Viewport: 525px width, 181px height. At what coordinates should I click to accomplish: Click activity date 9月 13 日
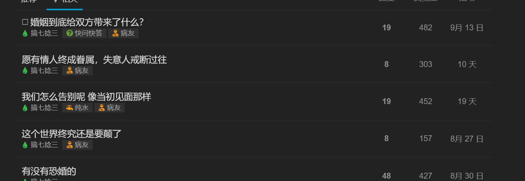coord(467,28)
